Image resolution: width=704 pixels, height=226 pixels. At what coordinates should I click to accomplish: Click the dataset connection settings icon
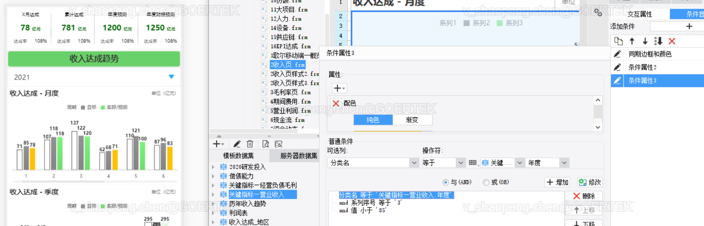279,144
